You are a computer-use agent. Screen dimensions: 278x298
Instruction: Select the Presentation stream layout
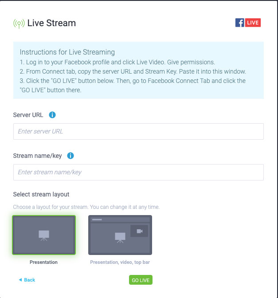point(44,235)
